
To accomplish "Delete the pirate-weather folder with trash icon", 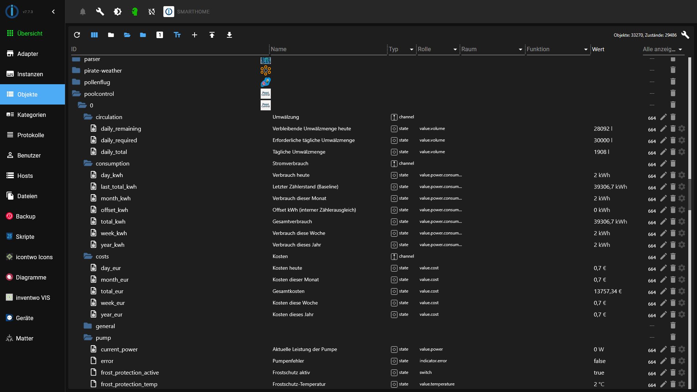I will coord(673,70).
